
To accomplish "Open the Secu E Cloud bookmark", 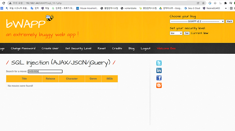I will 192,8.
